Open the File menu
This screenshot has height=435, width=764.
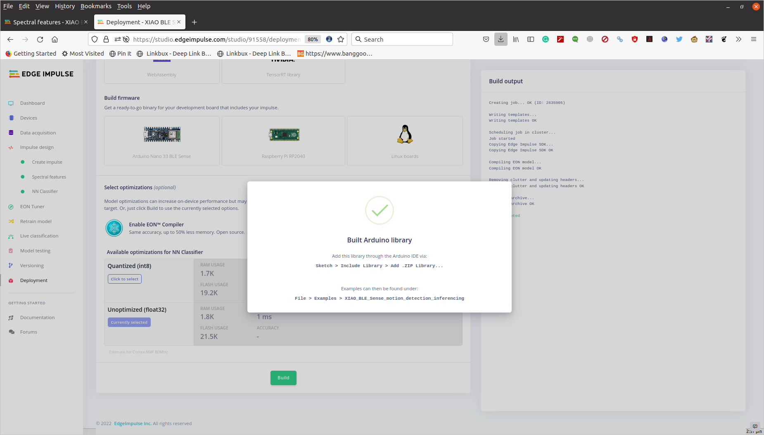(8, 6)
